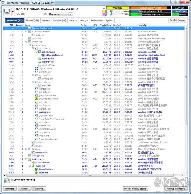Sort by the PID column header
191x194 pixels.
coord(11,25)
